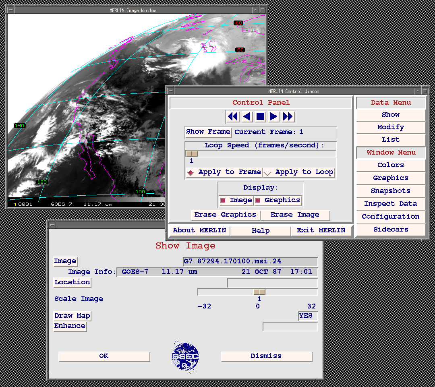
Task: Adjust the Loop Speed slider handle
Action: pyautogui.click(x=192, y=154)
